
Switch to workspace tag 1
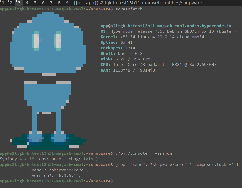(3, 3)
